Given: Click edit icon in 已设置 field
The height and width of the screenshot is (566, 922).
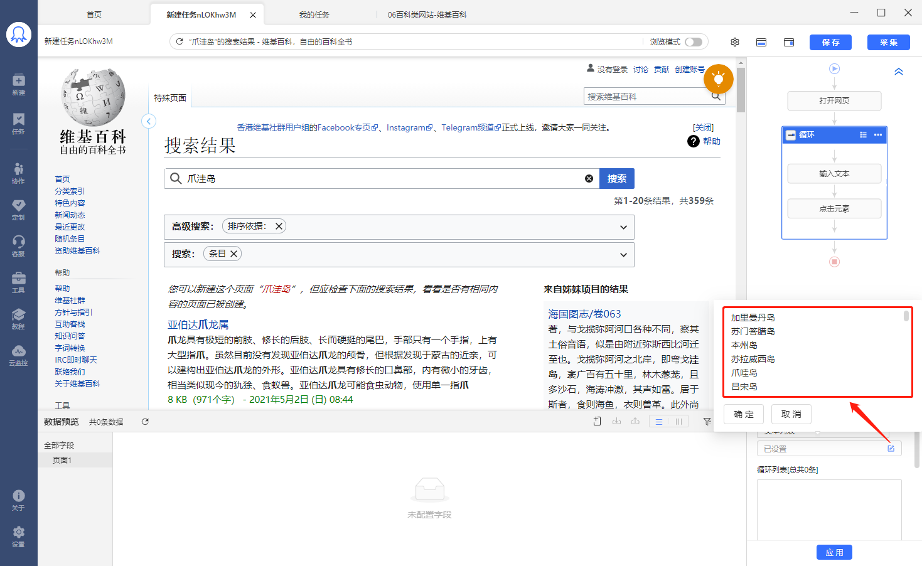Looking at the screenshot, I should pos(891,448).
